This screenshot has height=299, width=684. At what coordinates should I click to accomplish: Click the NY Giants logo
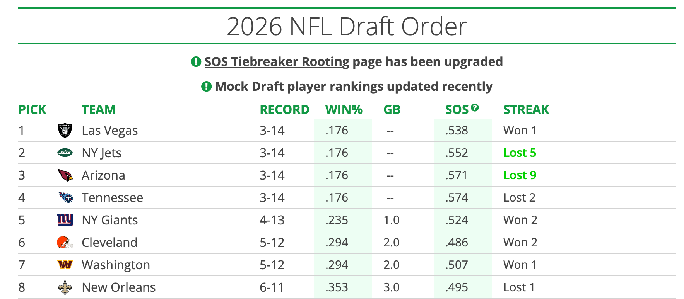(65, 220)
